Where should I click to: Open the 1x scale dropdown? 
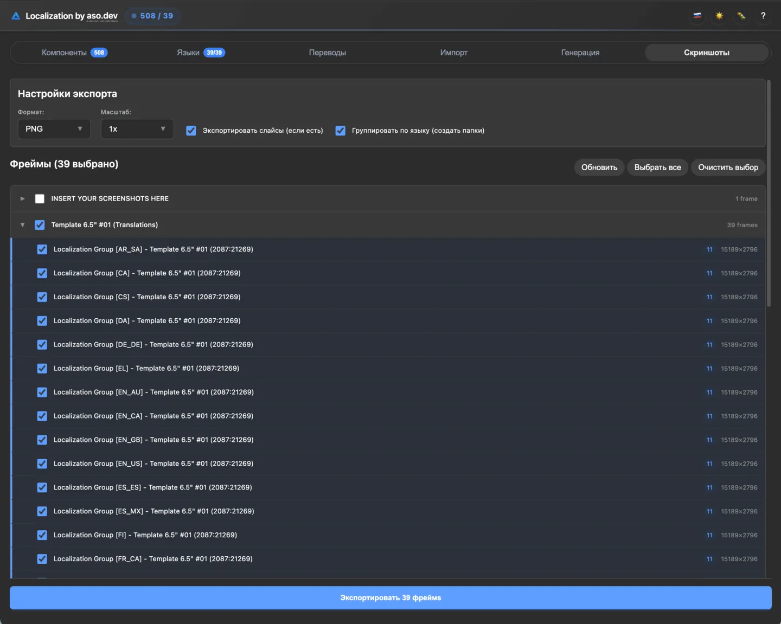(x=137, y=129)
